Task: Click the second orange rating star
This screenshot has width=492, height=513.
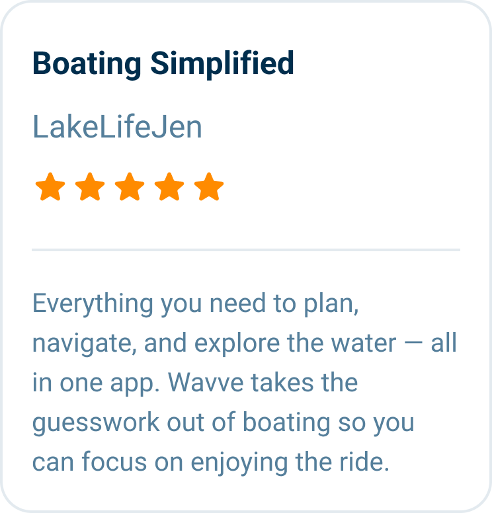Action: [90, 187]
